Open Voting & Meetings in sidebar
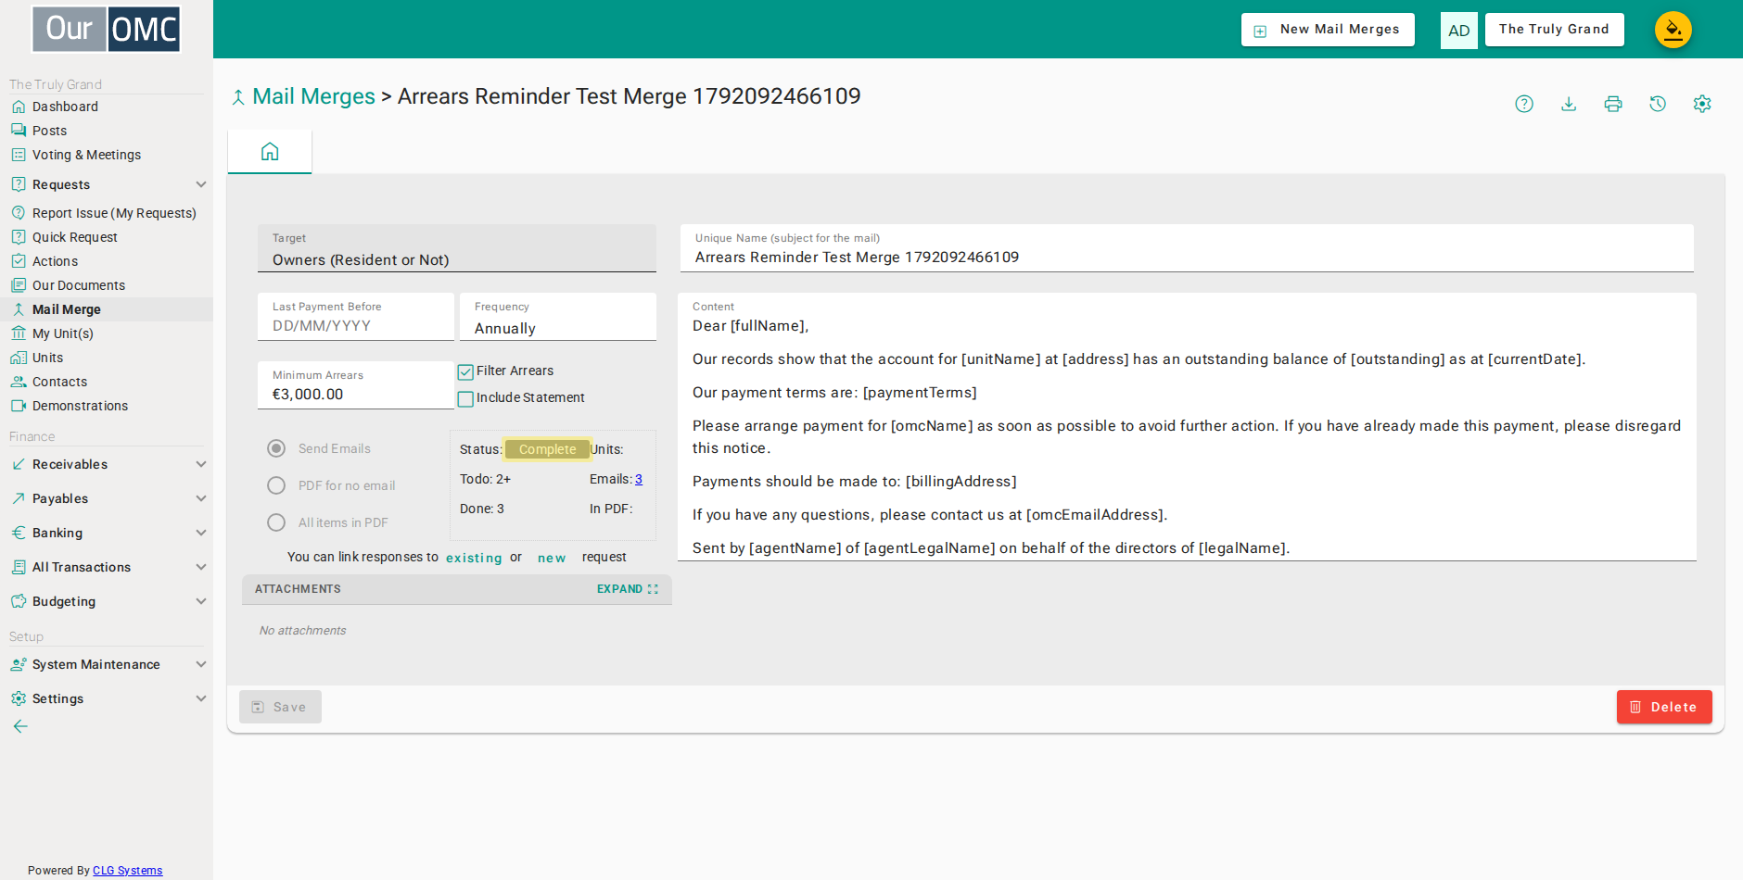1743x880 pixels. (x=86, y=155)
